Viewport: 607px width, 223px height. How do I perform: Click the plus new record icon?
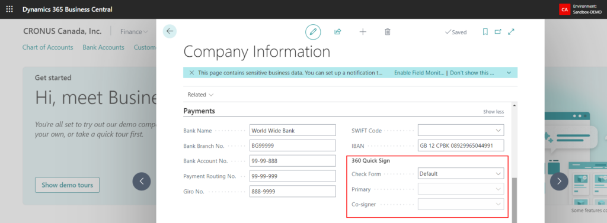(363, 32)
